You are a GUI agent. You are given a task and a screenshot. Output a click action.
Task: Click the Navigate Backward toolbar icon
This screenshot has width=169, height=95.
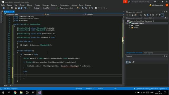click(x=4, y=8)
